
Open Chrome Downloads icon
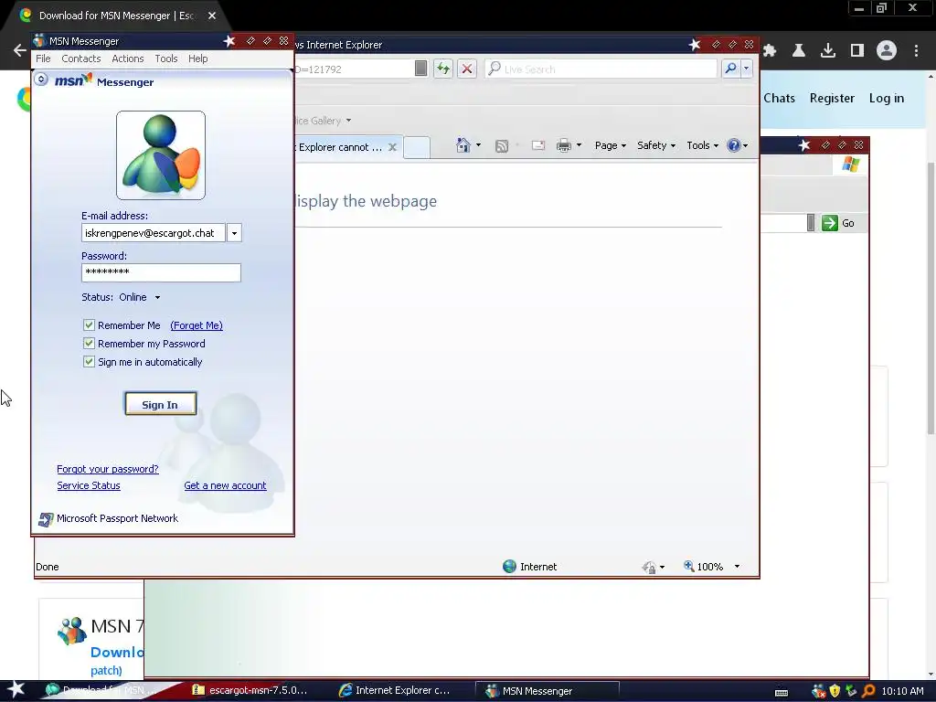tap(828, 51)
